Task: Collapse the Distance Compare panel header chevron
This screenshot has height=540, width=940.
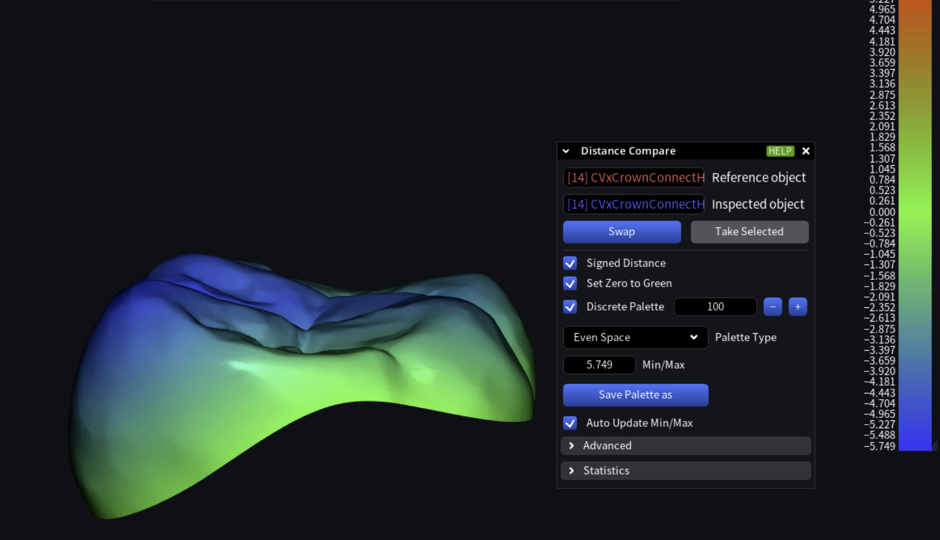Action: pos(566,151)
